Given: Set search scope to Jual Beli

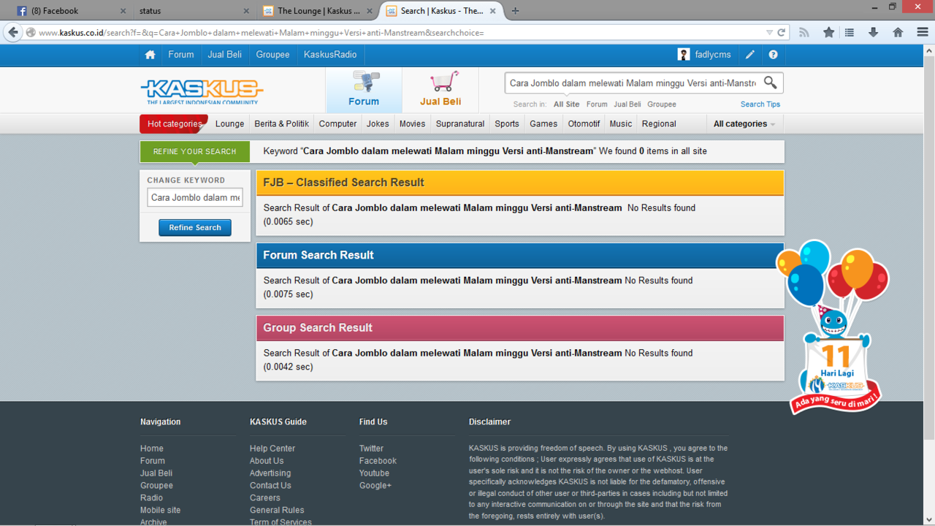Looking at the screenshot, I should pos(627,104).
